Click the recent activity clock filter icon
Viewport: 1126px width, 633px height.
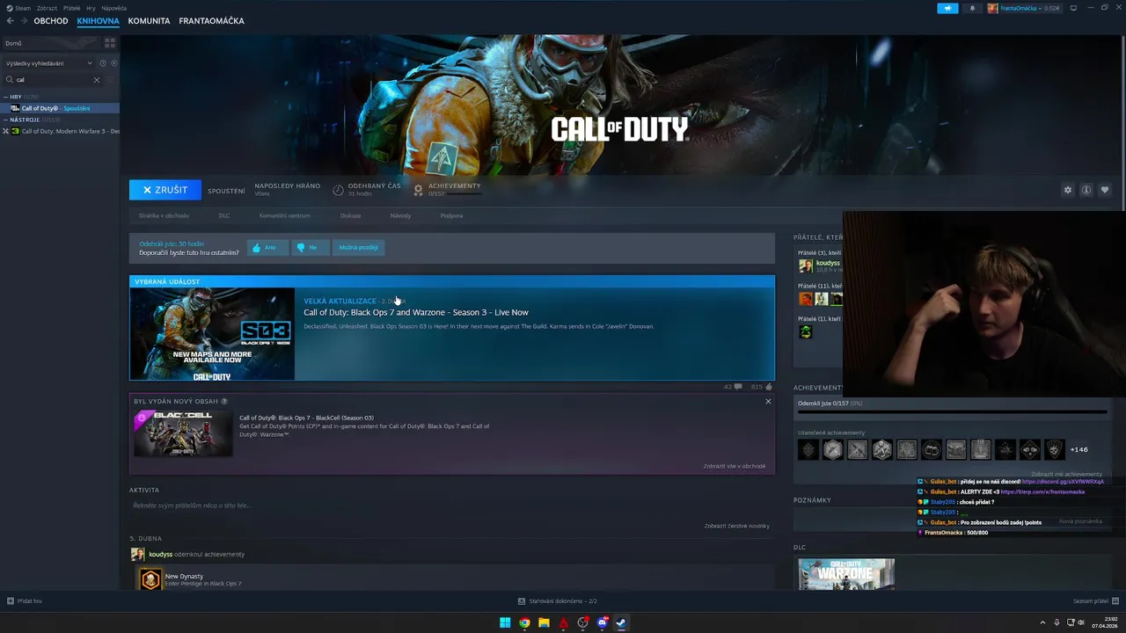[102, 63]
